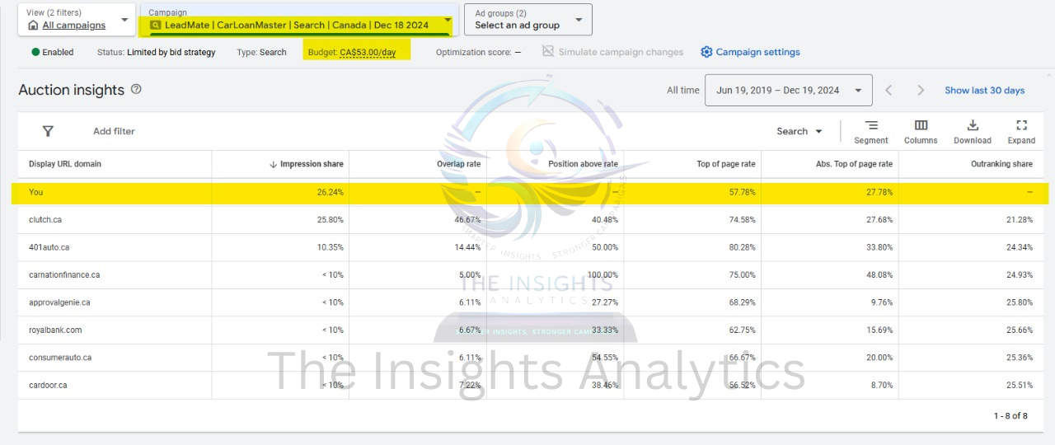Image resolution: width=1055 pixels, height=445 pixels.
Task: Sort by Top of page rate header
Action: [725, 164]
